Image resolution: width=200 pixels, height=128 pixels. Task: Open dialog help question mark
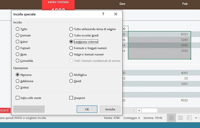[103, 14]
